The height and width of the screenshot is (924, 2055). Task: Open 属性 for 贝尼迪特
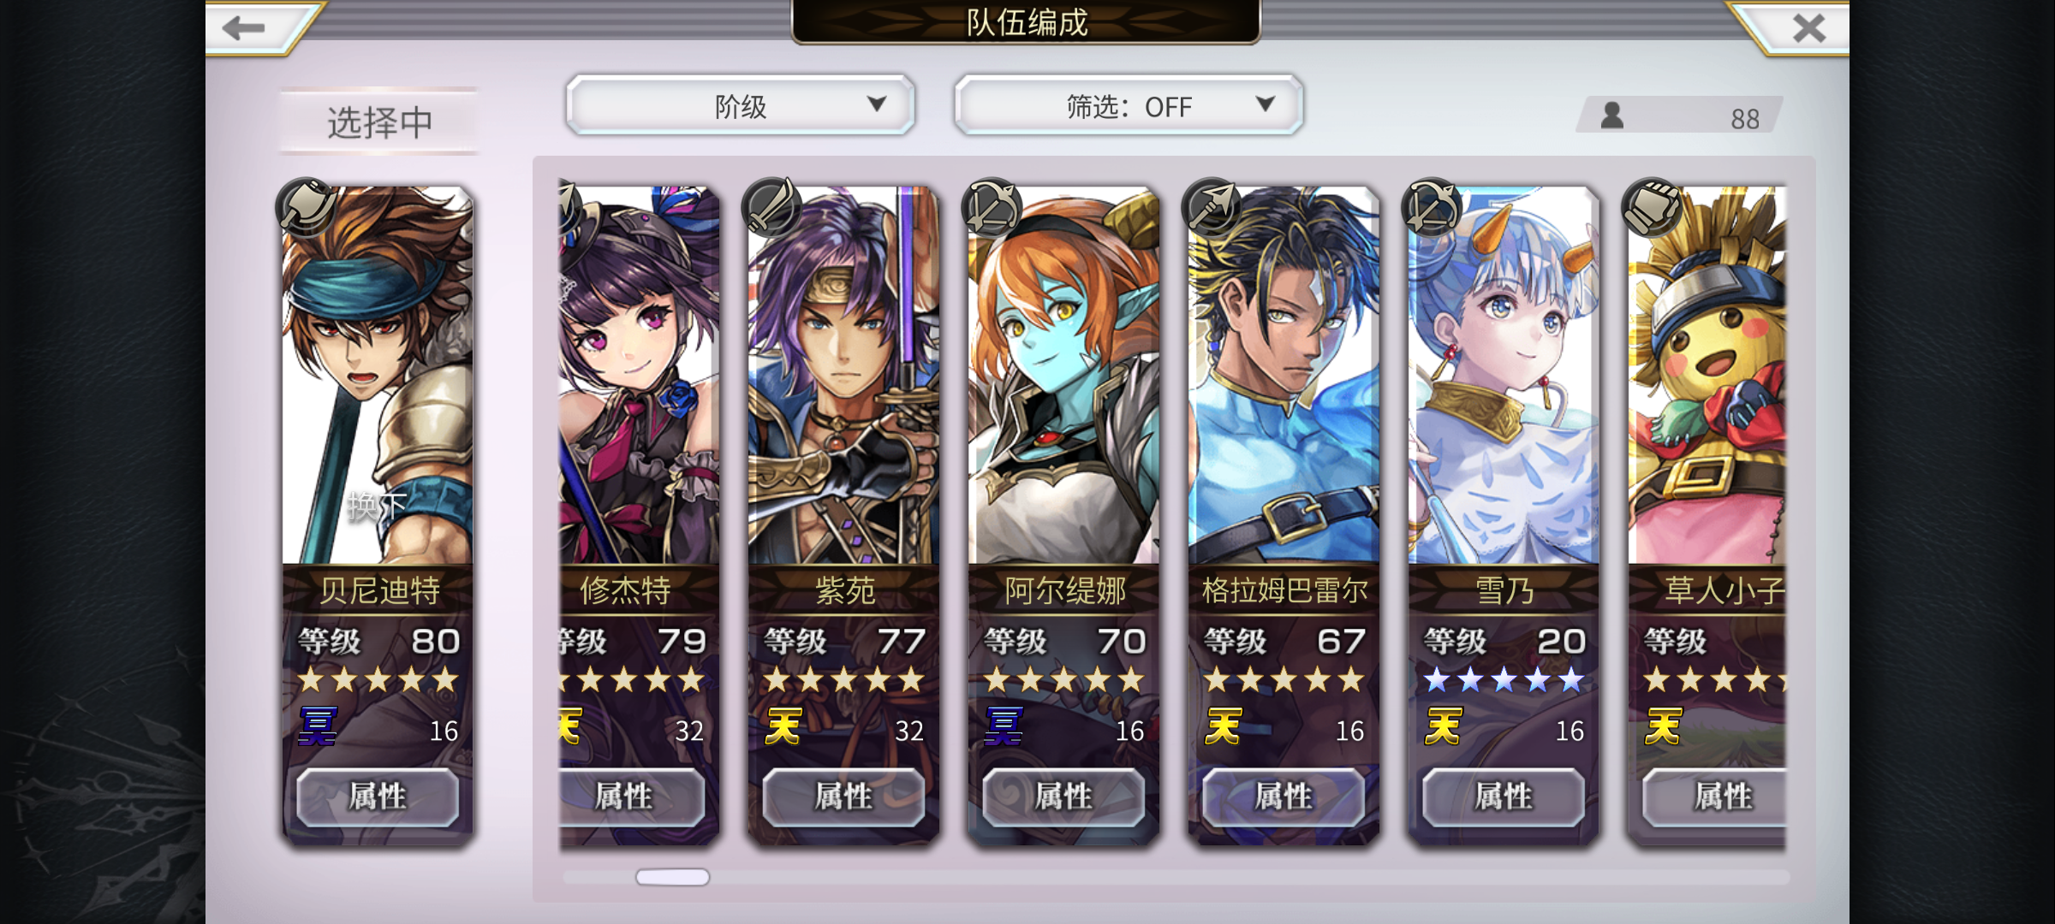pos(378,797)
